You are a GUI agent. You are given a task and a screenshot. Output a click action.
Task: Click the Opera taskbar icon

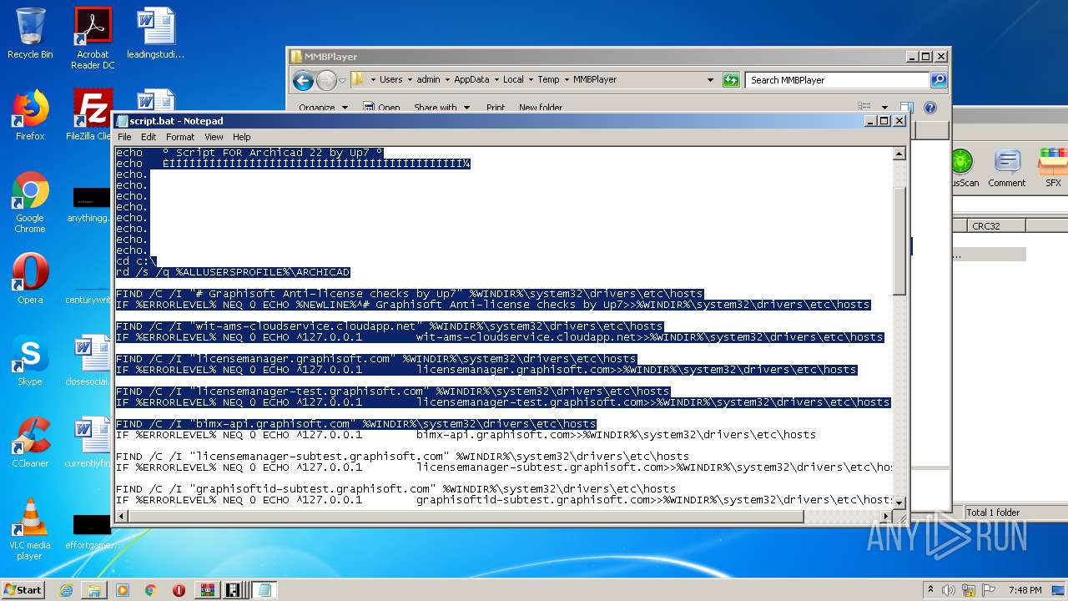179,590
